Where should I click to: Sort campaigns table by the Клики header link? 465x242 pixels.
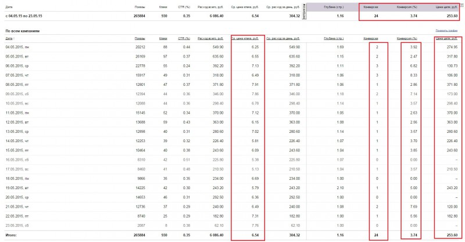pyautogui.click(x=163, y=38)
